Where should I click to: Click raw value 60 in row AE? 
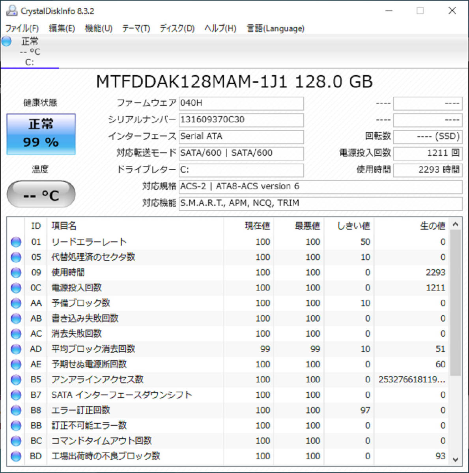[x=441, y=365]
